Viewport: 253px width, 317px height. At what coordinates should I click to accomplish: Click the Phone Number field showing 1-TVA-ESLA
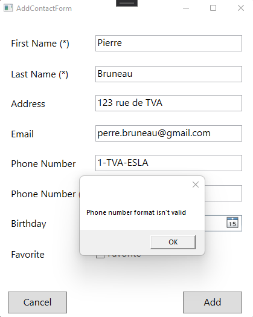coord(168,163)
